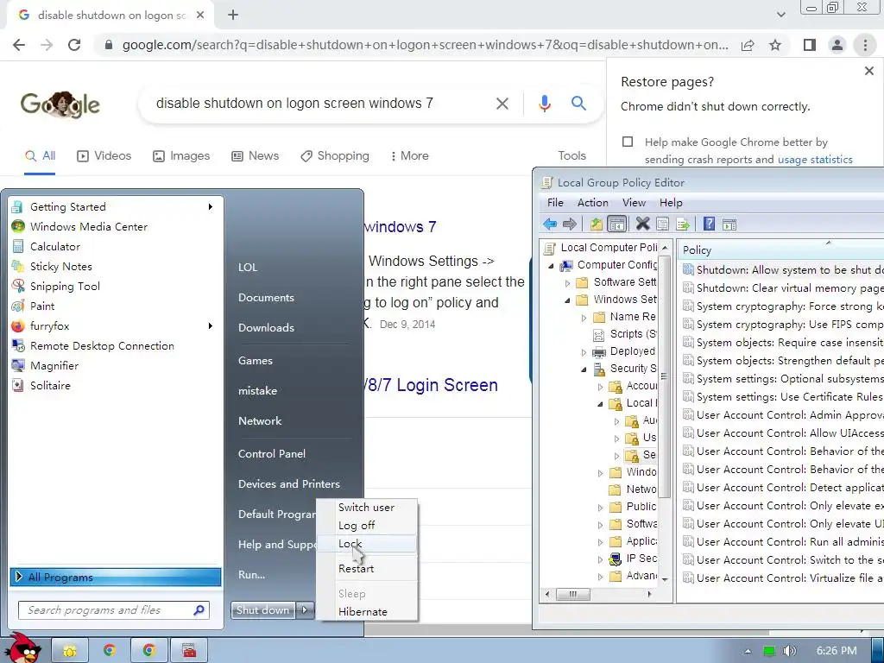Open Chrome three-dot menu

tap(865, 45)
